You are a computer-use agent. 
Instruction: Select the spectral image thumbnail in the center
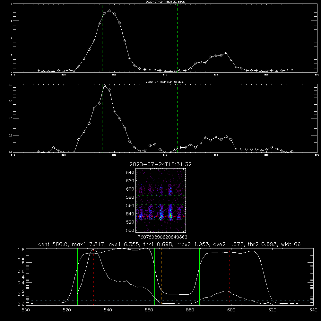tap(160, 200)
